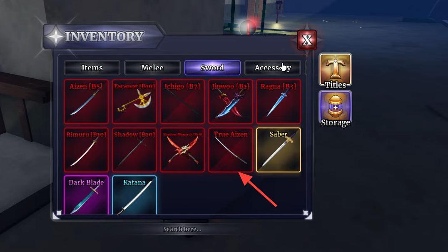Open the Storage panel
The height and width of the screenshot is (252, 448).
pos(336,108)
